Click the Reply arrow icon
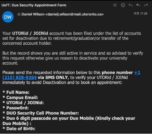This screenshot has height=134, width=152. tap(131, 5)
